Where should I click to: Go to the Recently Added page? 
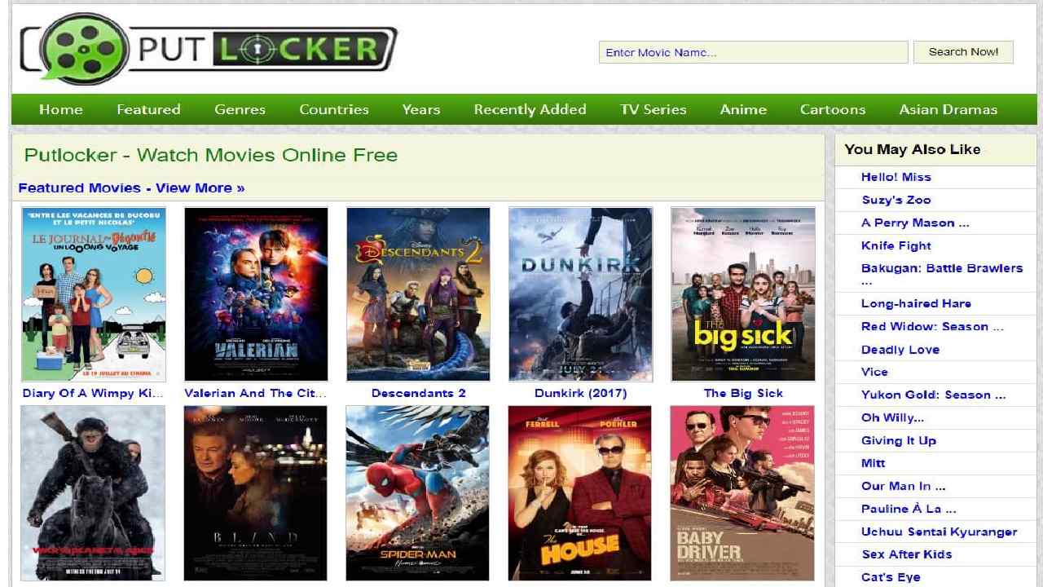[530, 109]
